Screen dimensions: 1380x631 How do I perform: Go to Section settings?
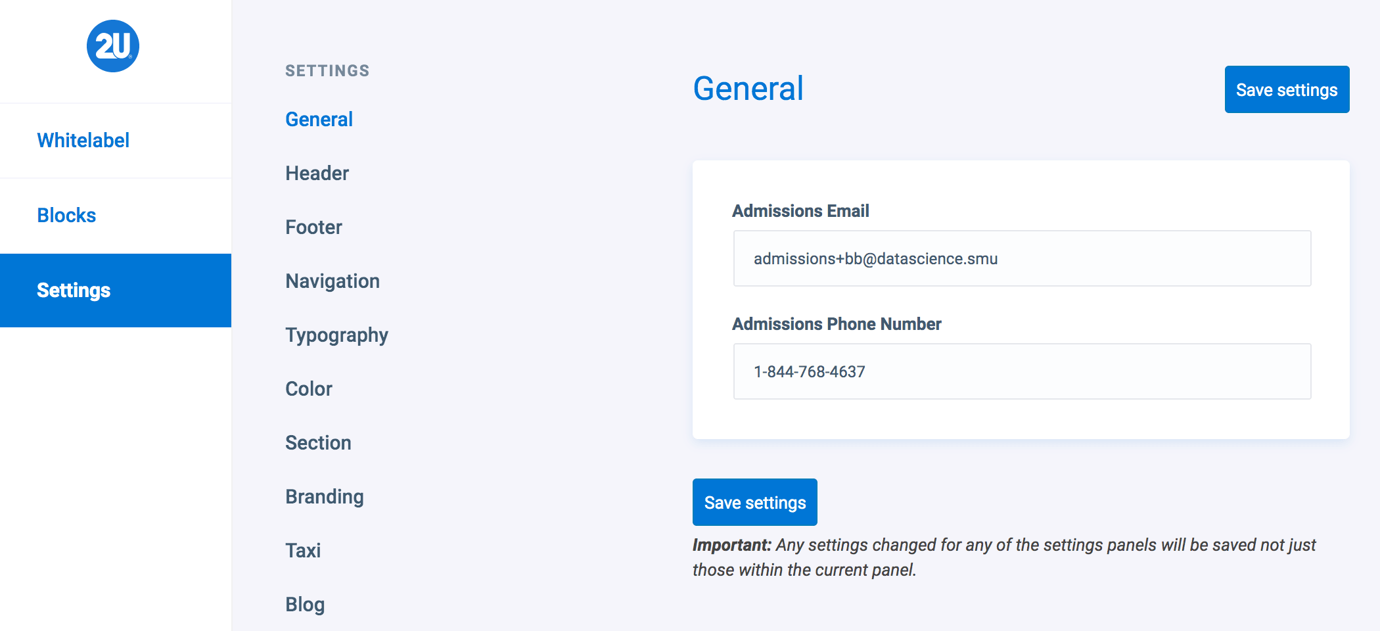(318, 443)
